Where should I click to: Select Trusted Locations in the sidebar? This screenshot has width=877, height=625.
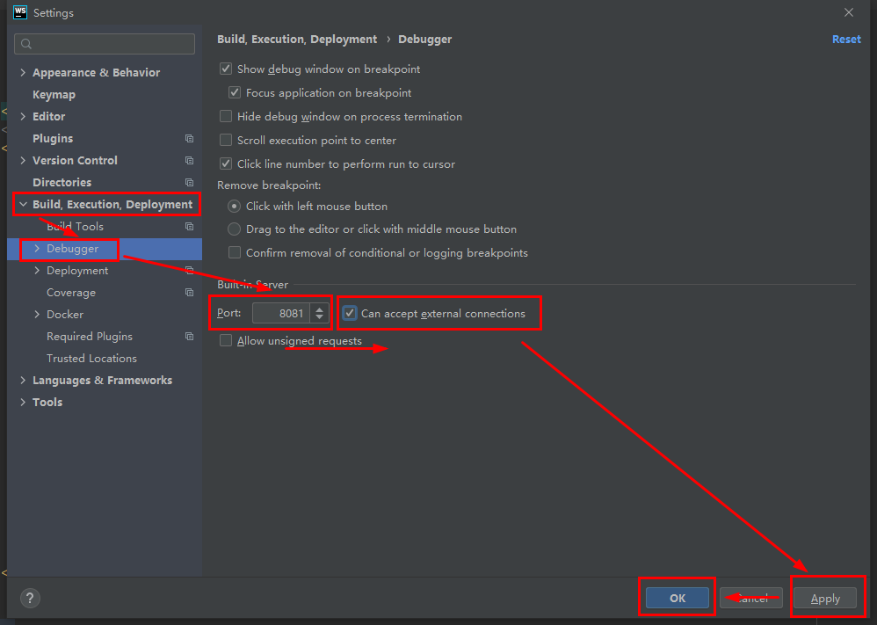(91, 358)
